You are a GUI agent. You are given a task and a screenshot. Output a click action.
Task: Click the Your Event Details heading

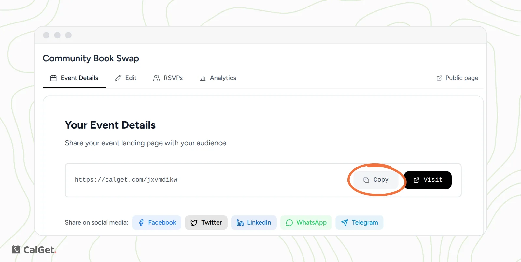[x=110, y=125]
